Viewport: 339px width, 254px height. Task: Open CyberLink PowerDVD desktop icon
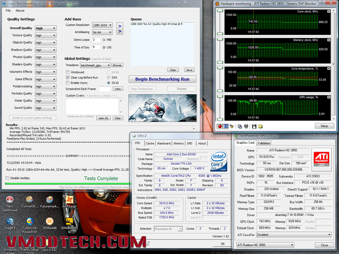point(29,226)
